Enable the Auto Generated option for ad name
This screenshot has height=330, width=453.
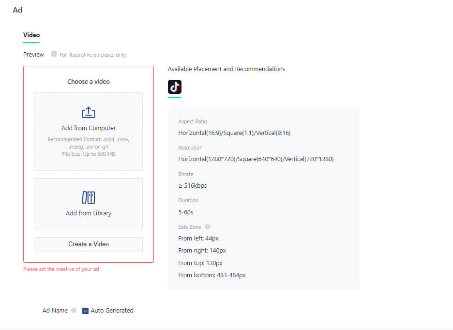[x=85, y=310]
